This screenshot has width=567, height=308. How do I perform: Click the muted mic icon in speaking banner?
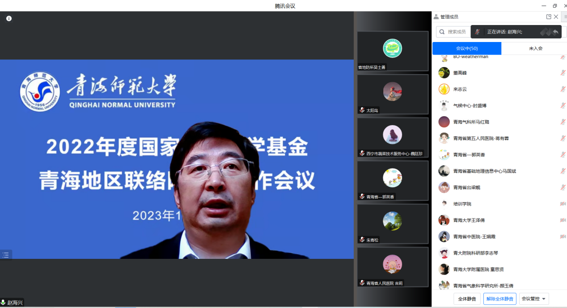click(x=478, y=32)
